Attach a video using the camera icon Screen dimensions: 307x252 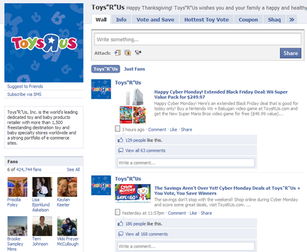tap(138, 53)
